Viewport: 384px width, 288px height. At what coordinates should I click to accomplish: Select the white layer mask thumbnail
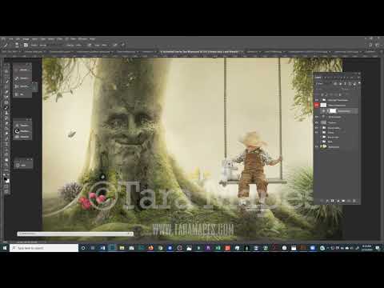click(x=333, y=111)
